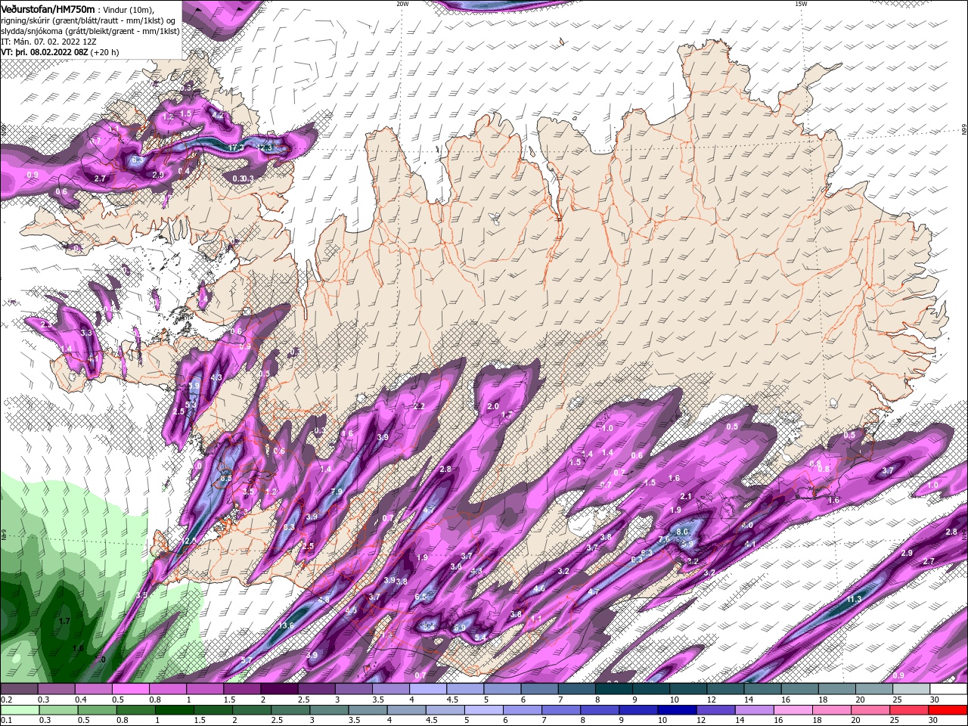Image resolution: width=968 pixels, height=726 pixels.
Task: Click the '20W' longitude label at top
Action: [x=402, y=4]
